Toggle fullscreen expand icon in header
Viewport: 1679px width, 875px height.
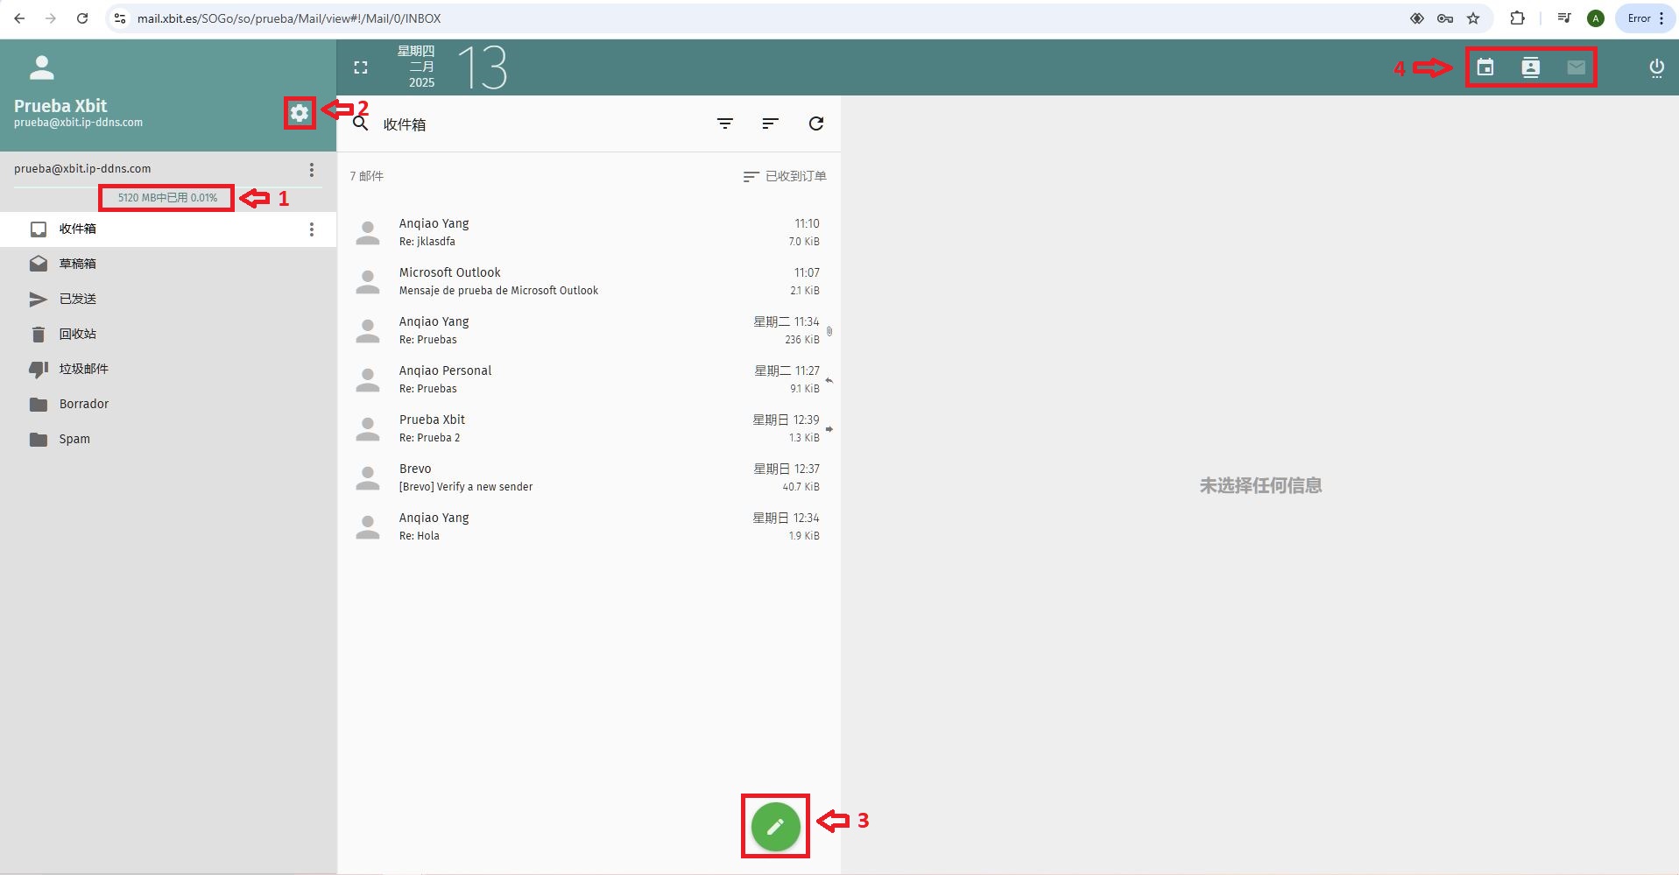[x=361, y=67]
